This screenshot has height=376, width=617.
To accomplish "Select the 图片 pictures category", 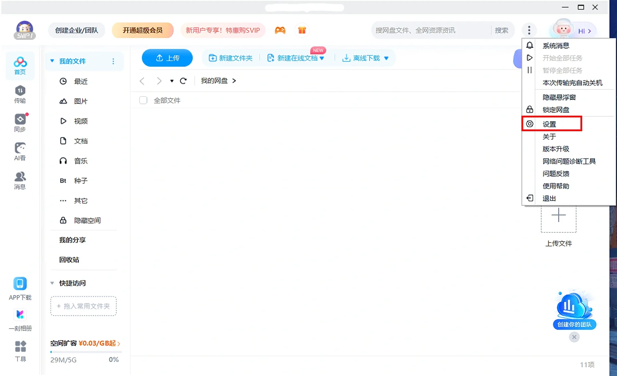I will click(81, 101).
